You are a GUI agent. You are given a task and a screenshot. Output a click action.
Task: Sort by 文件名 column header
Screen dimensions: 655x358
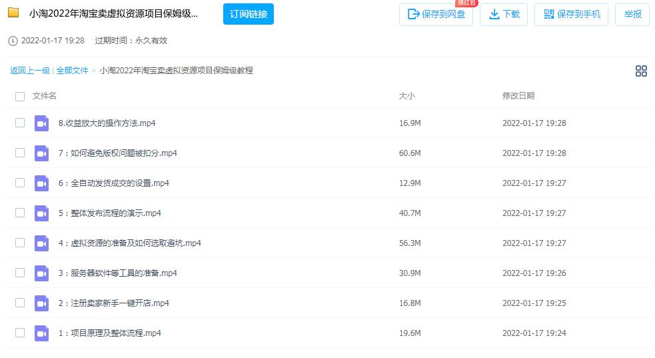tap(44, 96)
